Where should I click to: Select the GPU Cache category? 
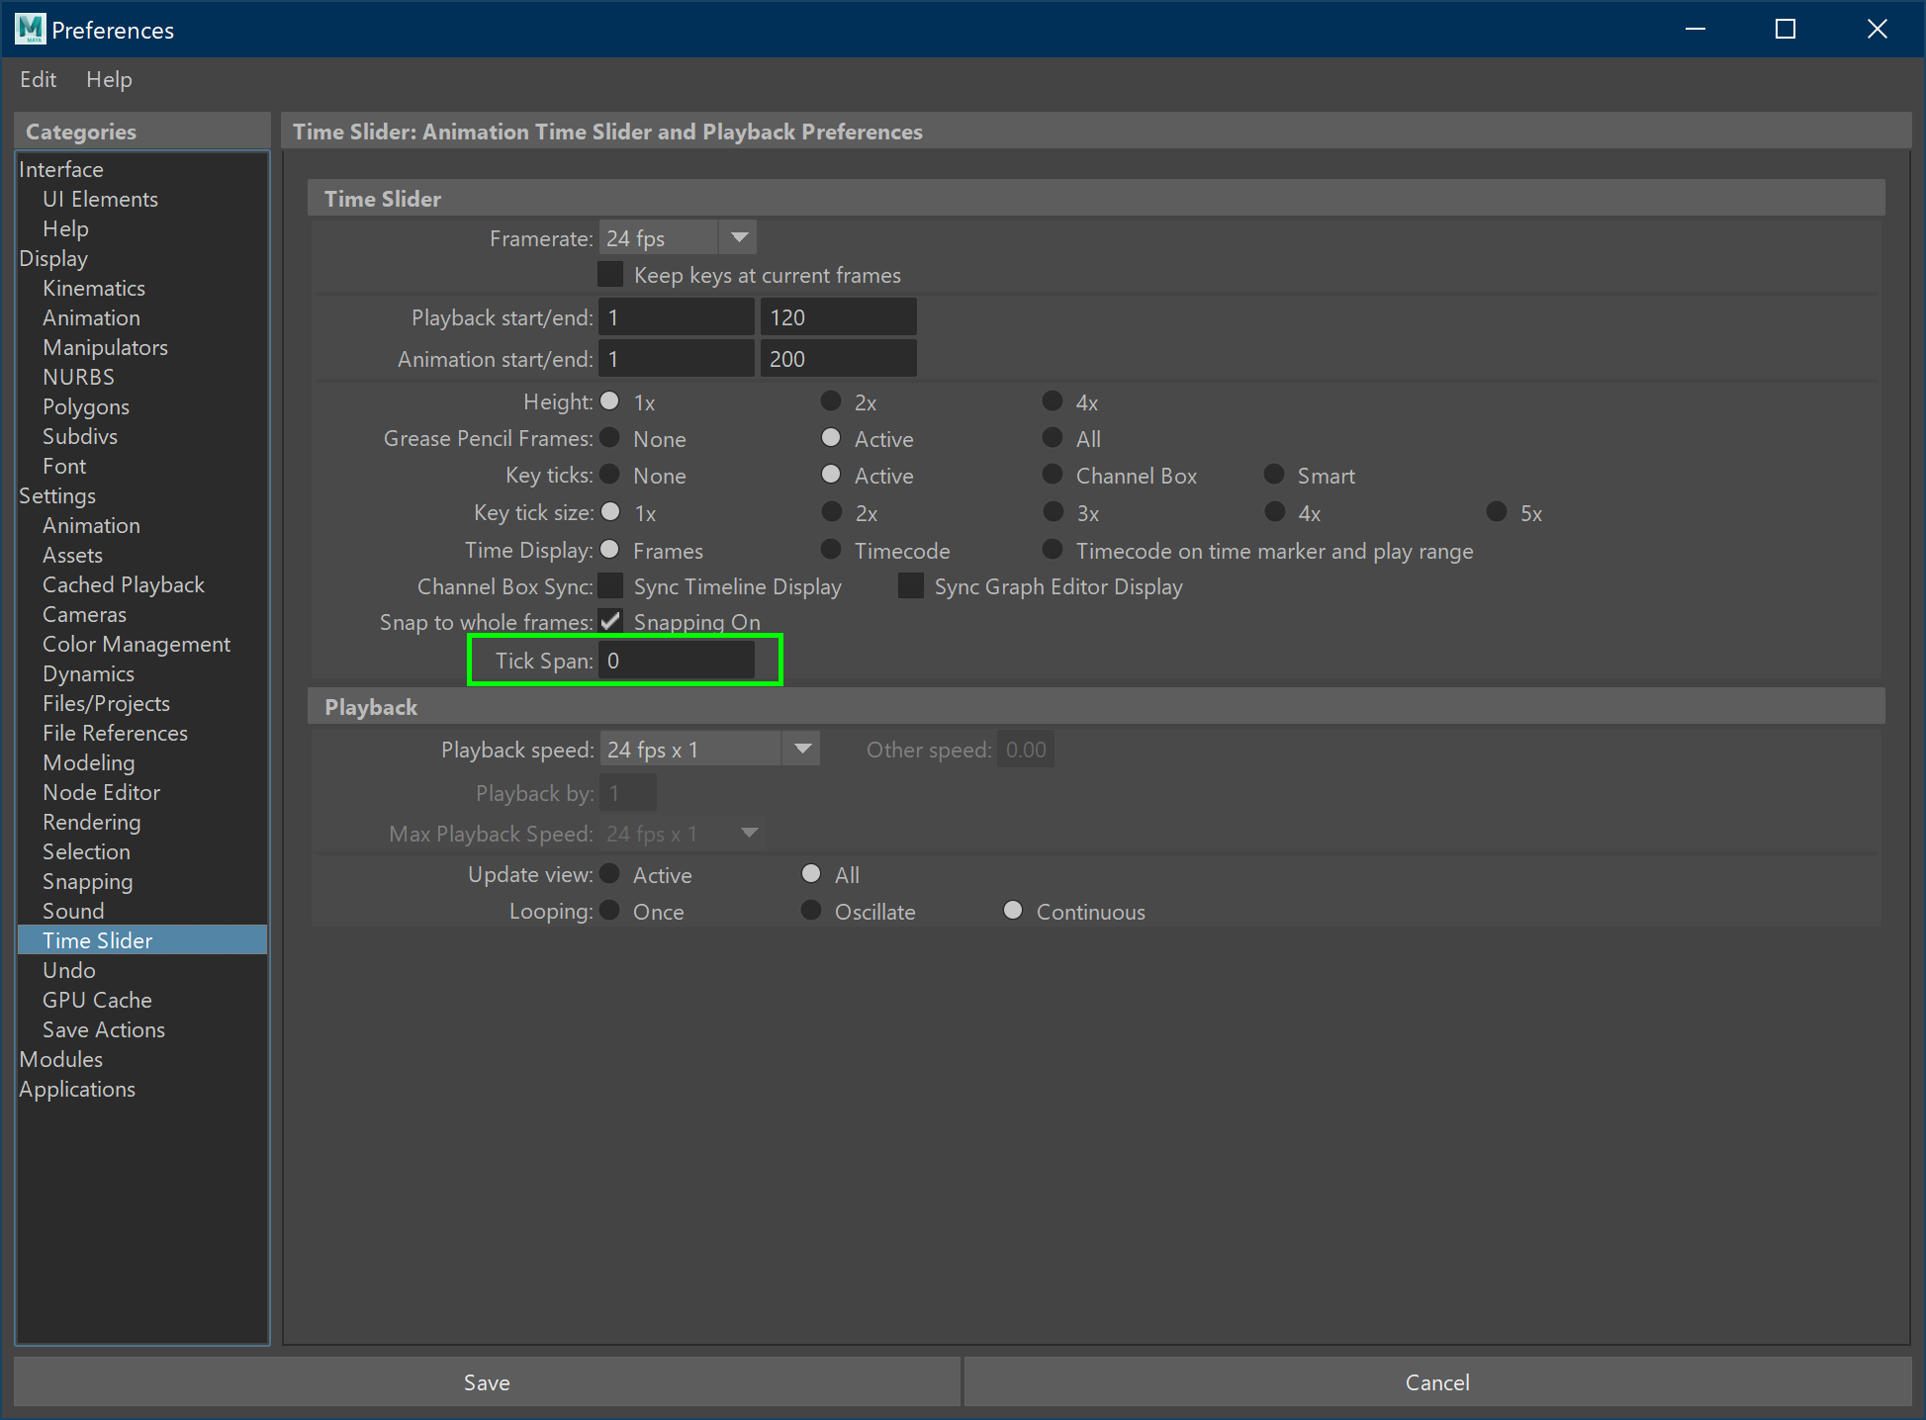point(97,1000)
